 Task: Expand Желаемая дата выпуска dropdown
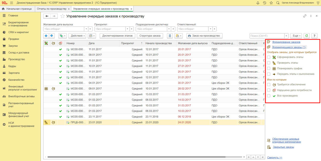coord(86,29)
